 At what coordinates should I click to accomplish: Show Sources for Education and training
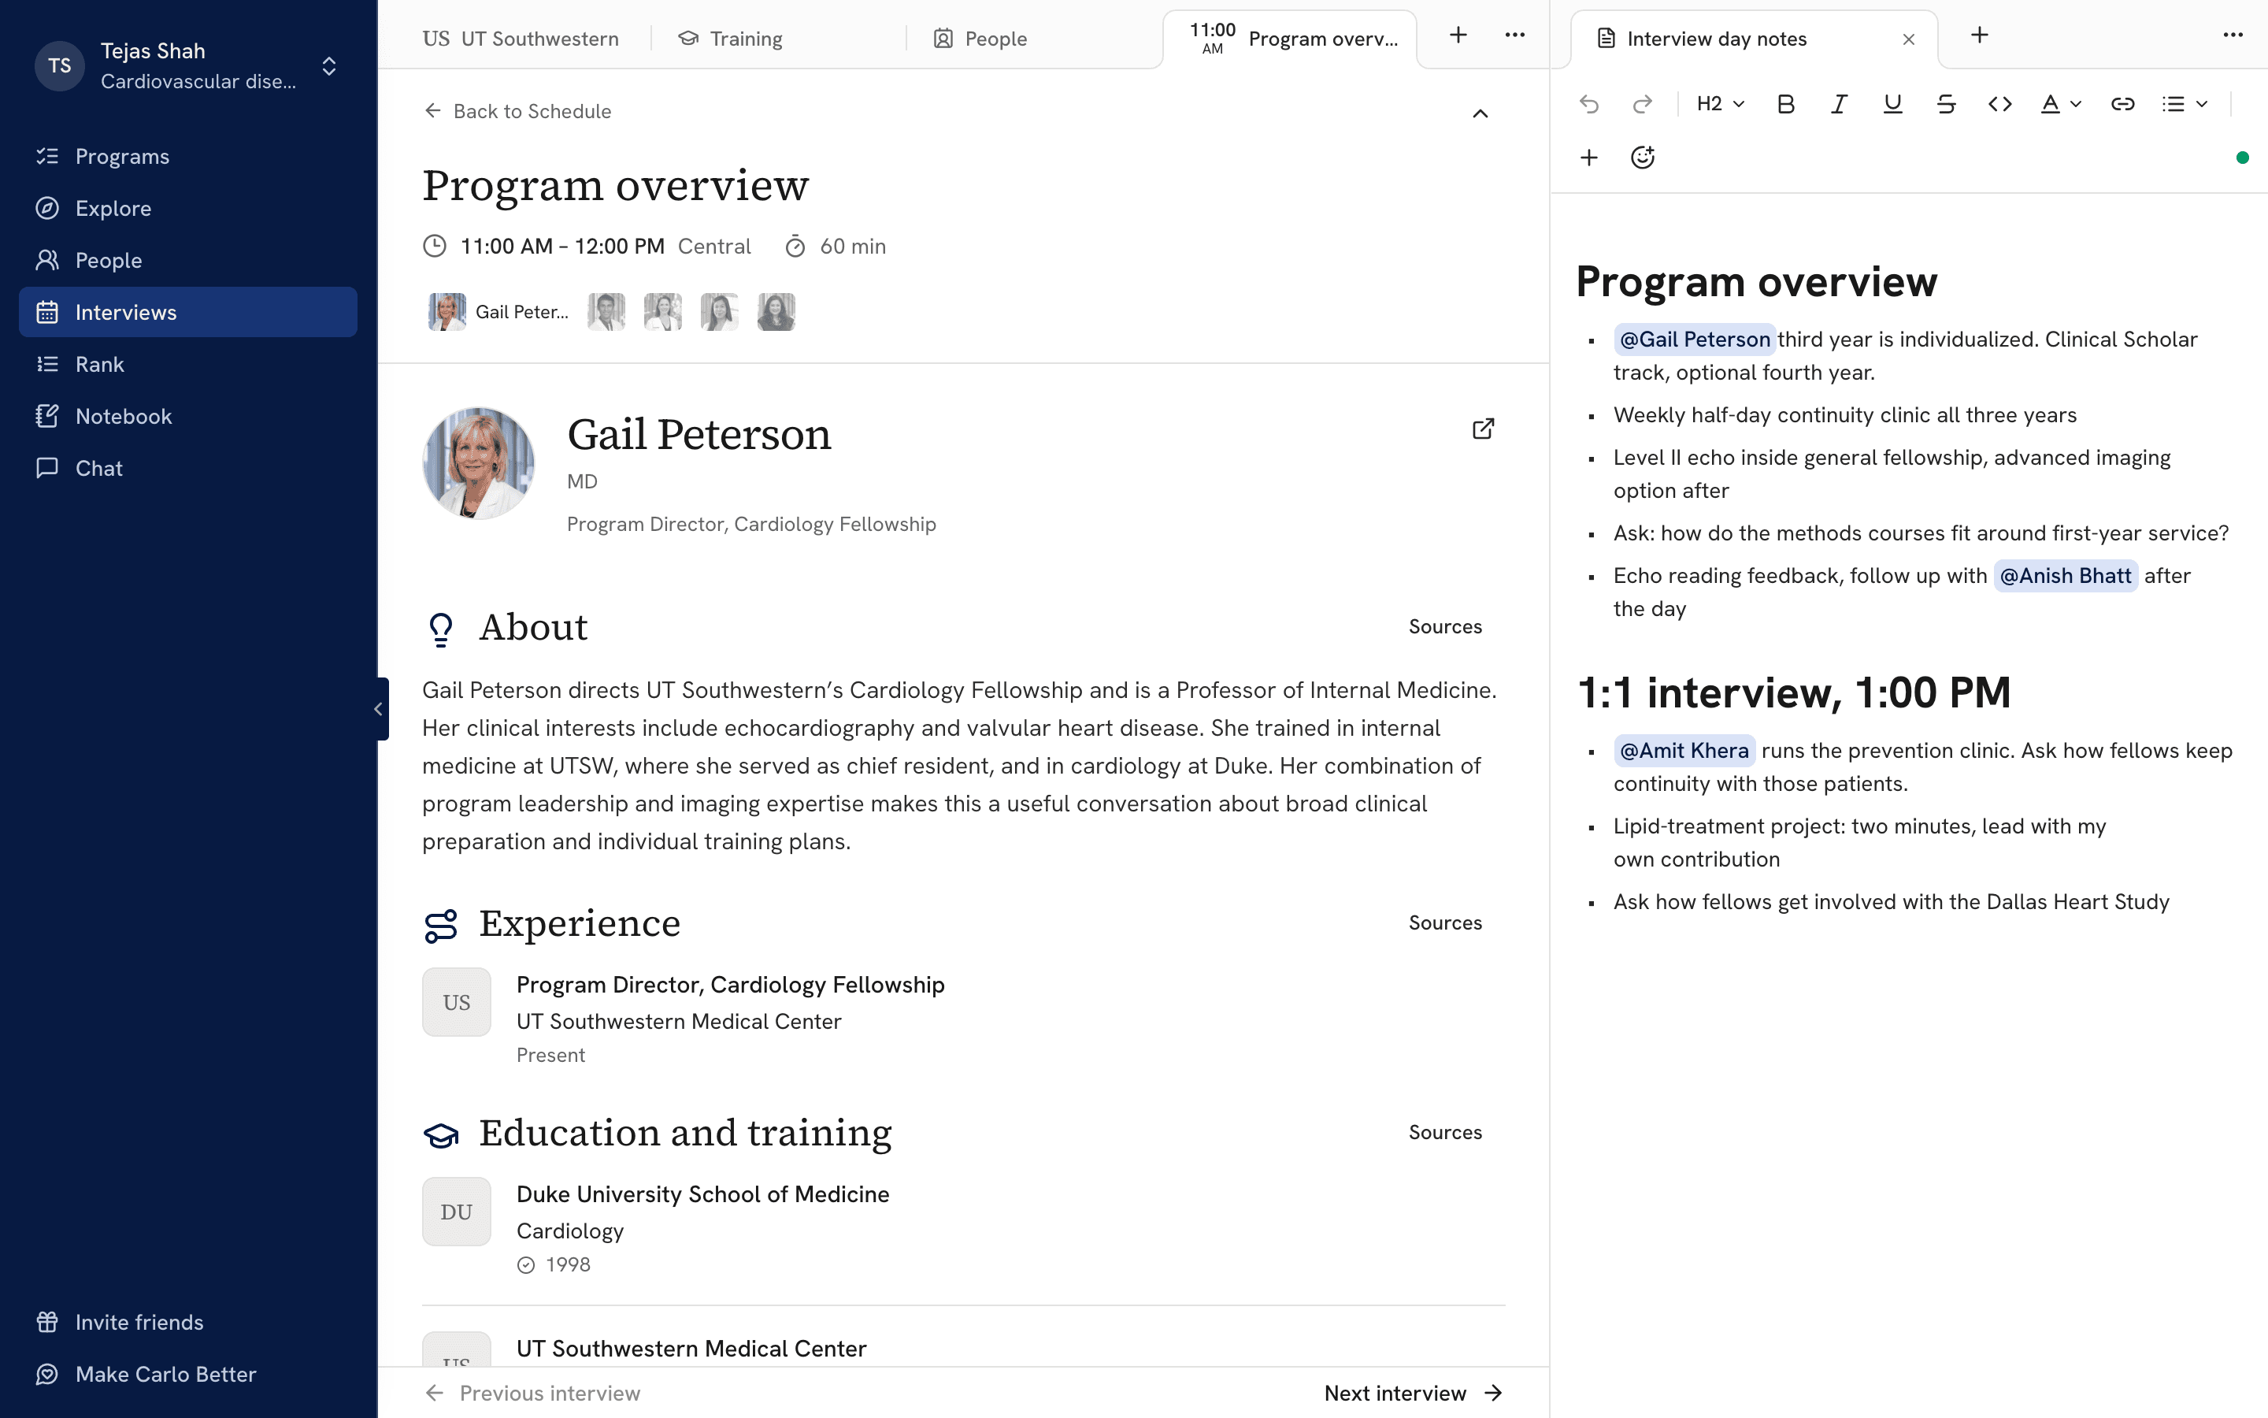click(1445, 1132)
